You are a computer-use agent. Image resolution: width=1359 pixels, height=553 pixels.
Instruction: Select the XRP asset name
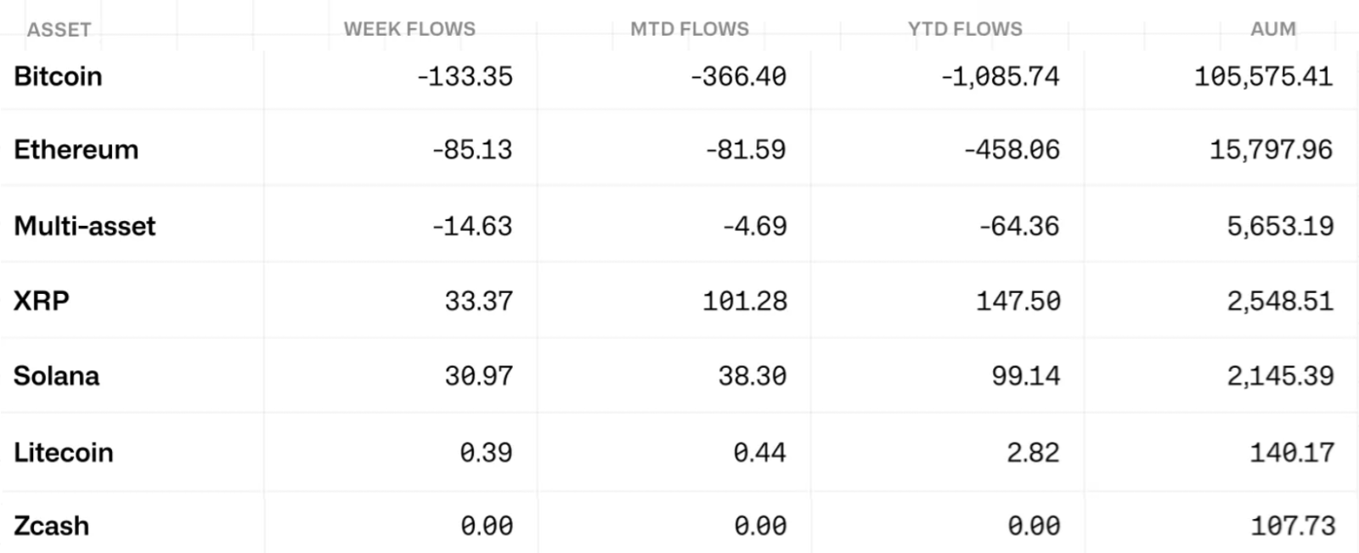click(41, 301)
